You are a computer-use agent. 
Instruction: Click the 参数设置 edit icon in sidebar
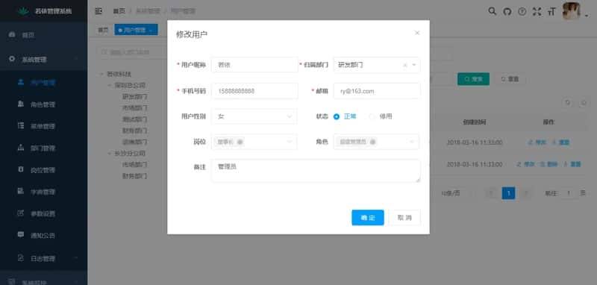(x=22, y=213)
